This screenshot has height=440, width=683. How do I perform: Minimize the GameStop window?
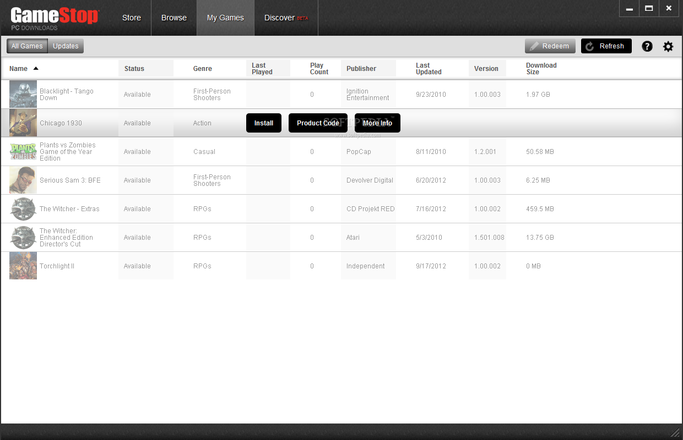click(x=630, y=8)
